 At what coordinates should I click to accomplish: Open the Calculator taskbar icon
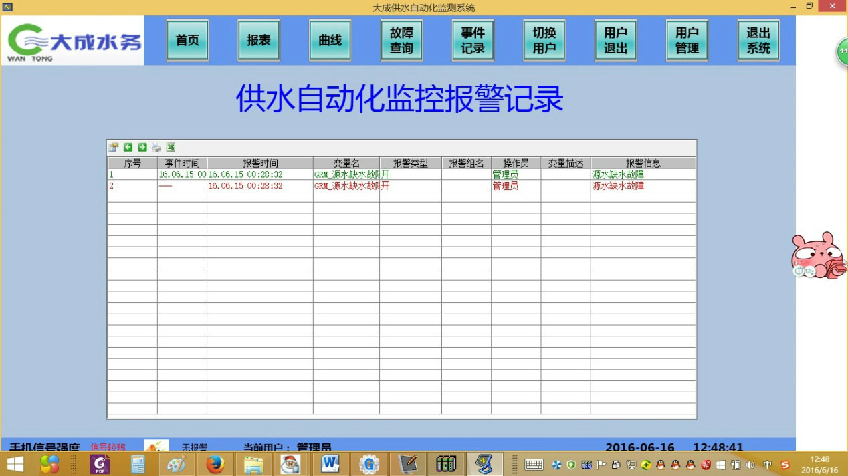pos(138,463)
